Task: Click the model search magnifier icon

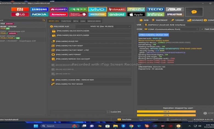Action: (44, 20)
